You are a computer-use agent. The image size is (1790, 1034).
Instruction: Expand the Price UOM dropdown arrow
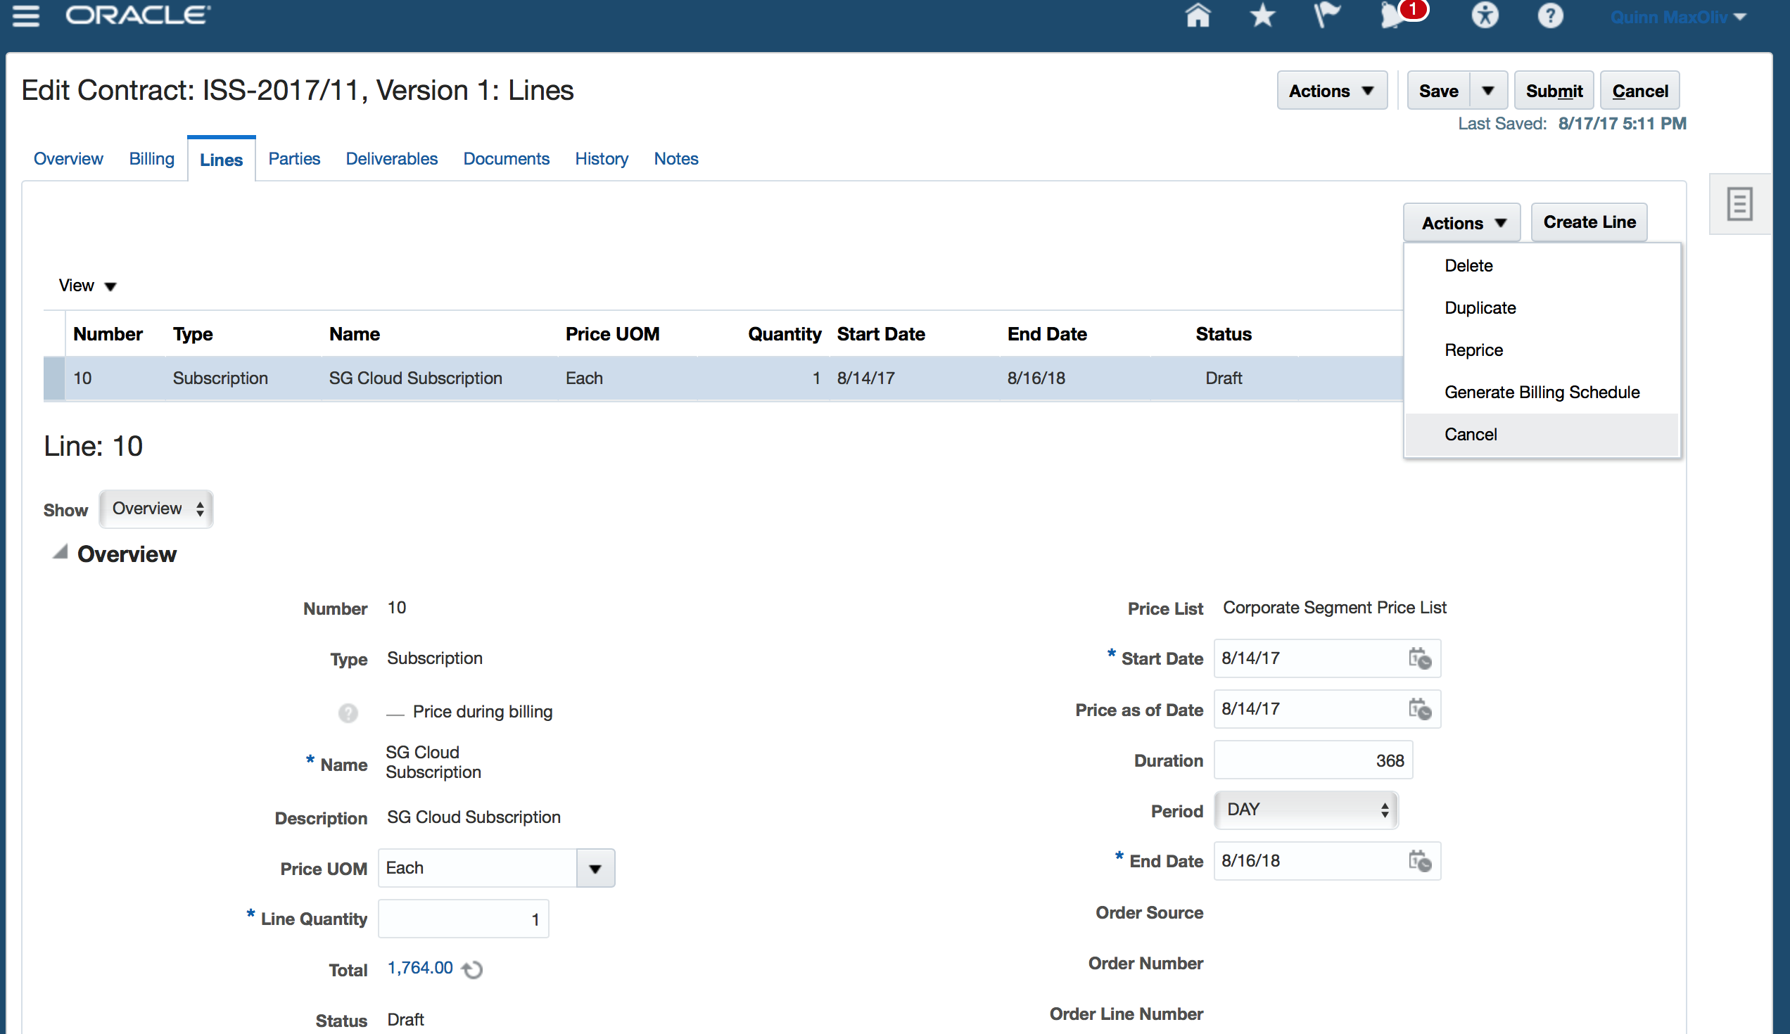click(x=595, y=869)
